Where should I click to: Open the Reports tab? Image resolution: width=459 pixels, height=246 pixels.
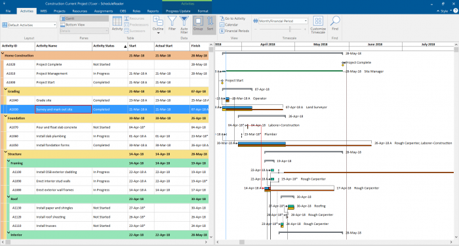pyautogui.click(x=153, y=11)
